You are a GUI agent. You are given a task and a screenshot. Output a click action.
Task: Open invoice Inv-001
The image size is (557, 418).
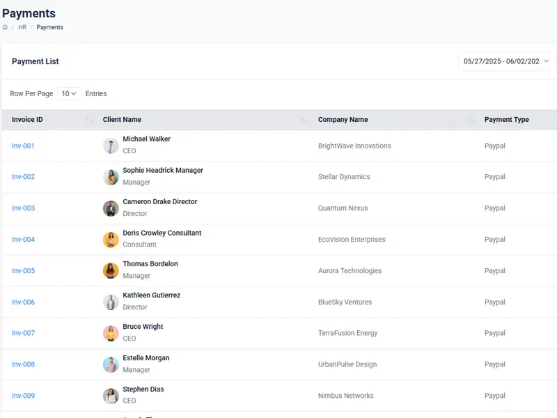pos(23,146)
